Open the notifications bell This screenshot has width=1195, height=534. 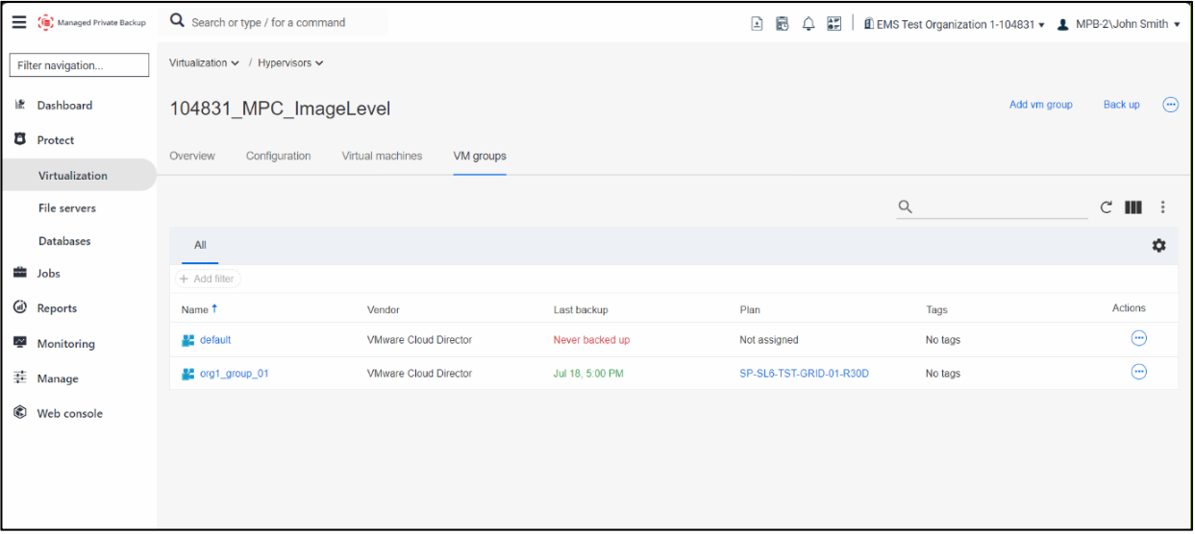coord(809,24)
